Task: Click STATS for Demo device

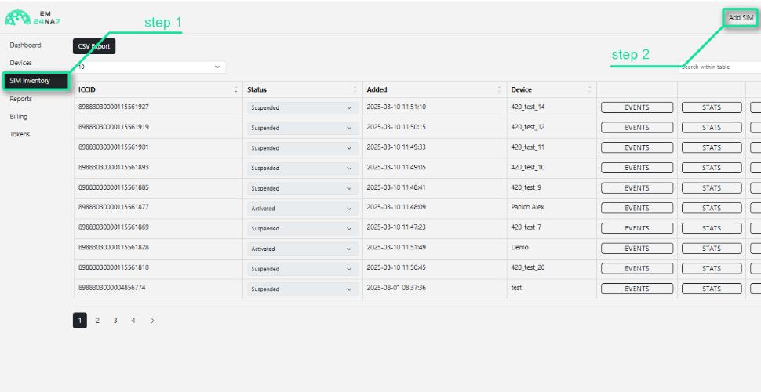Action: [712, 249]
